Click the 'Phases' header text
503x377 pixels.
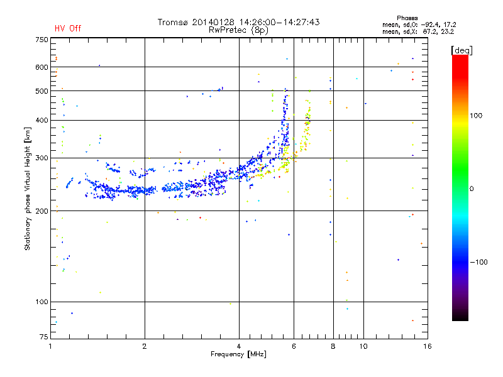click(x=407, y=18)
